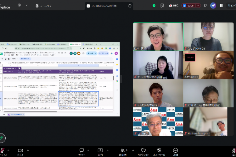The image size is (236, 157).
Task: Toggle the video camera on or off
Action: coord(20,150)
